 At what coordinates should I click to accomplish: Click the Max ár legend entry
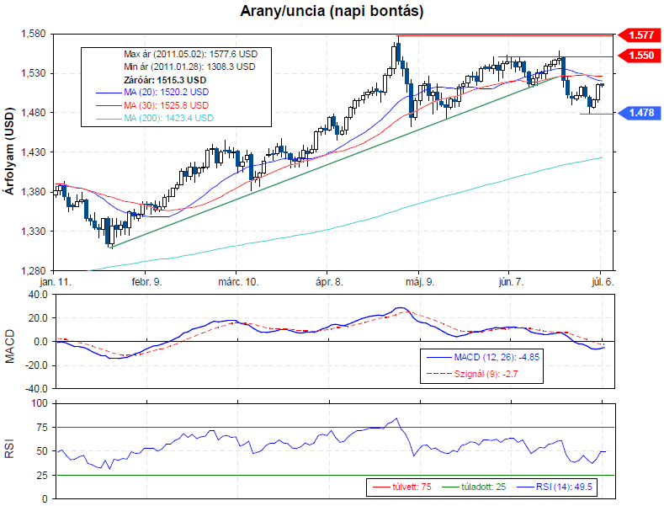click(x=190, y=53)
